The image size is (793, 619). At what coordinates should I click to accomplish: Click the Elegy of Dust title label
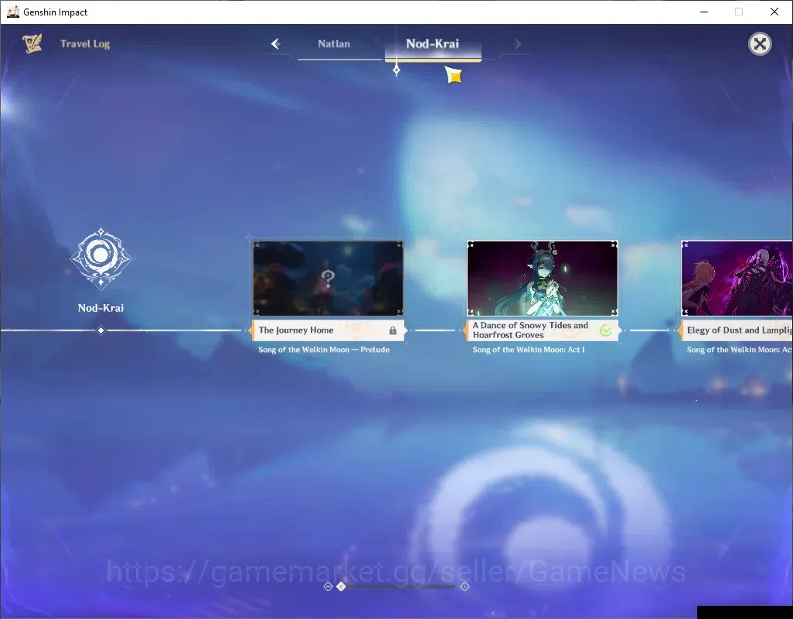tap(740, 330)
